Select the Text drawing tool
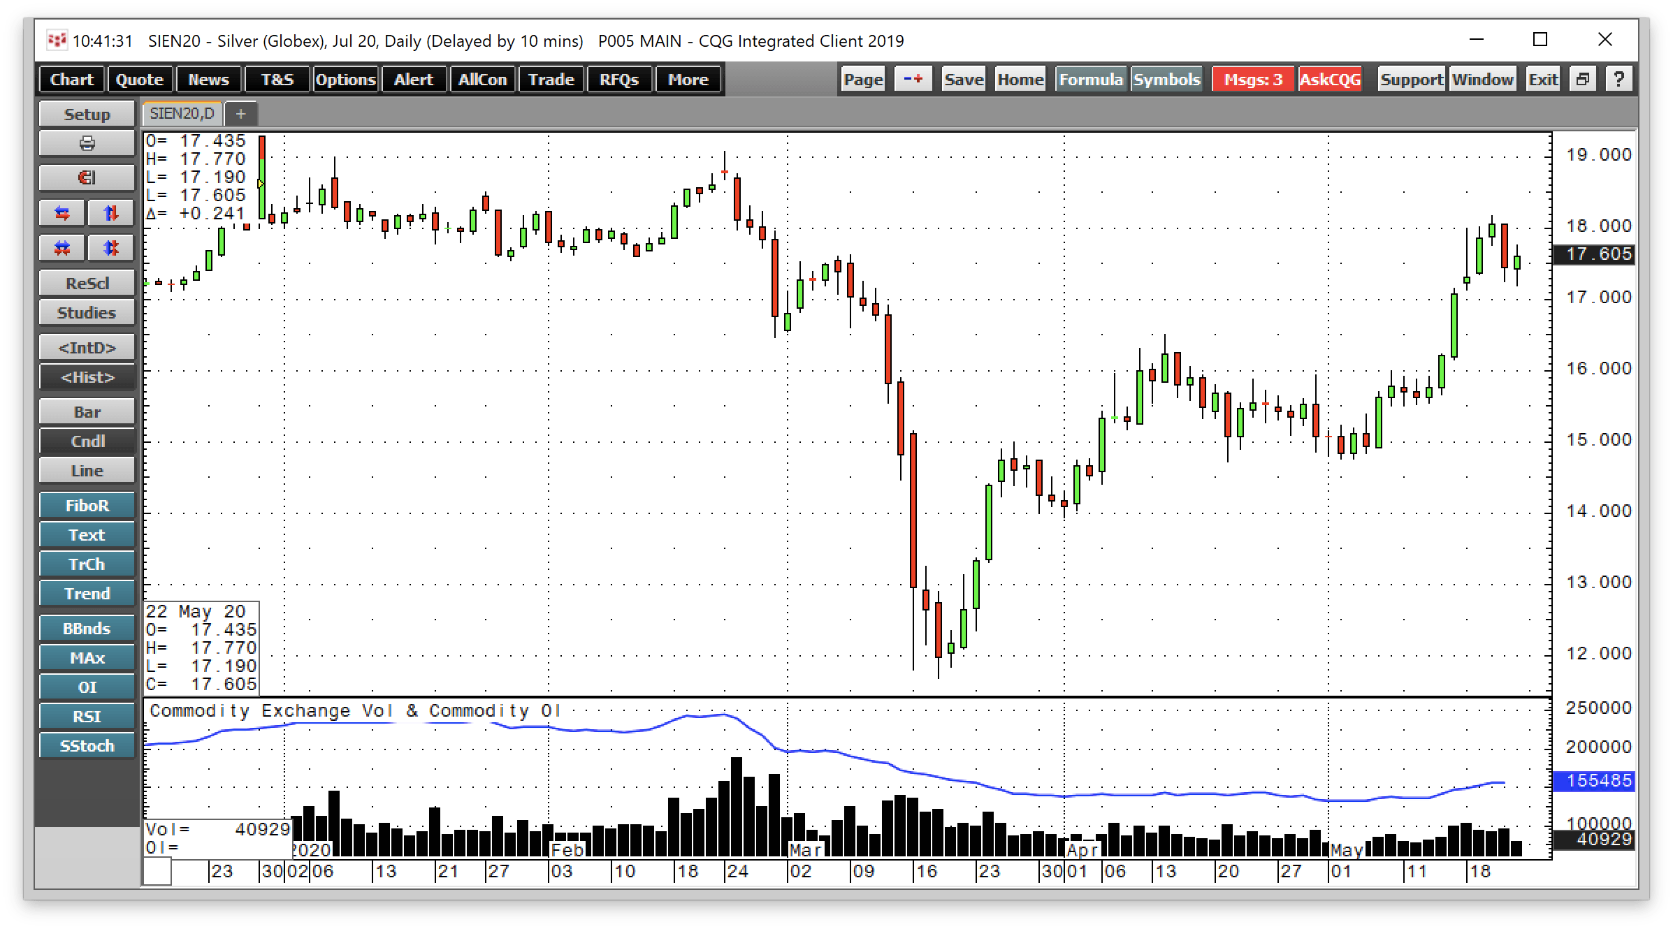Screen dimensions: 1673x929 (87, 535)
